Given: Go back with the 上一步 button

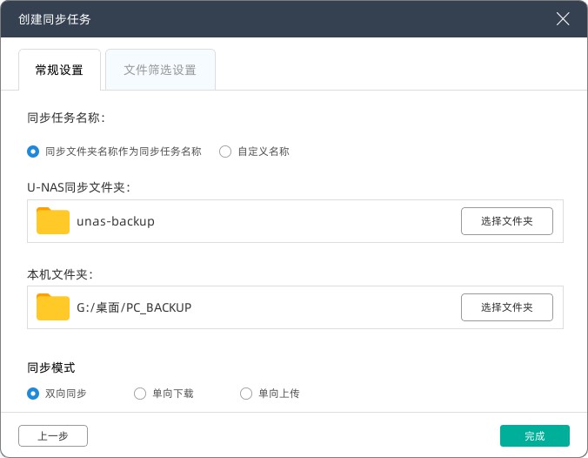Looking at the screenshot, I should click(x=53, y=436).
